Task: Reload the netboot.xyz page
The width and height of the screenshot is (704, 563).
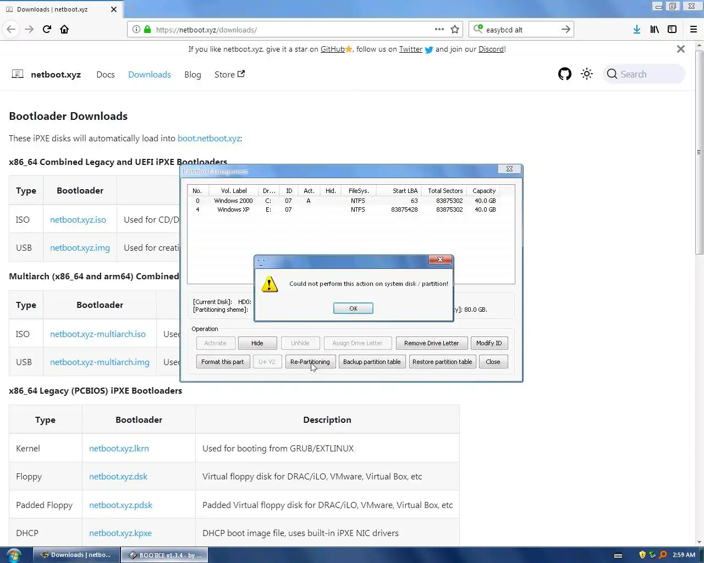Action: coord(47,29)
